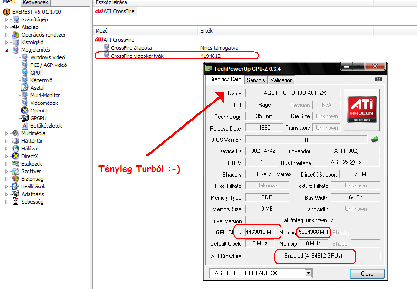Click the Sebesség hourglass icon
This screenshot has height=289, width=417.
15,202
